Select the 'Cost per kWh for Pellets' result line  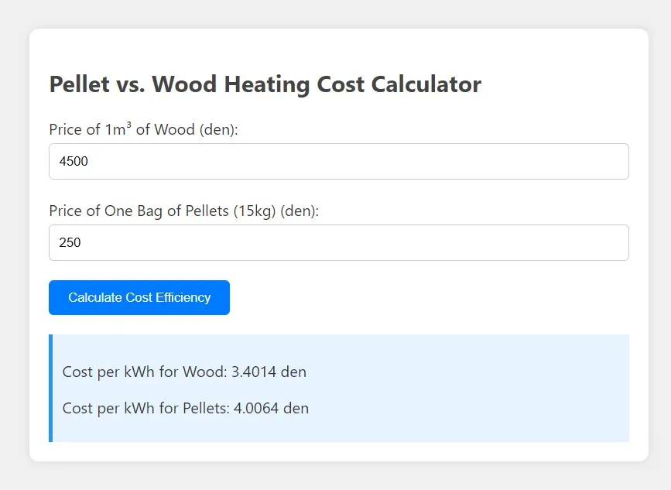[x=145, y=408]
